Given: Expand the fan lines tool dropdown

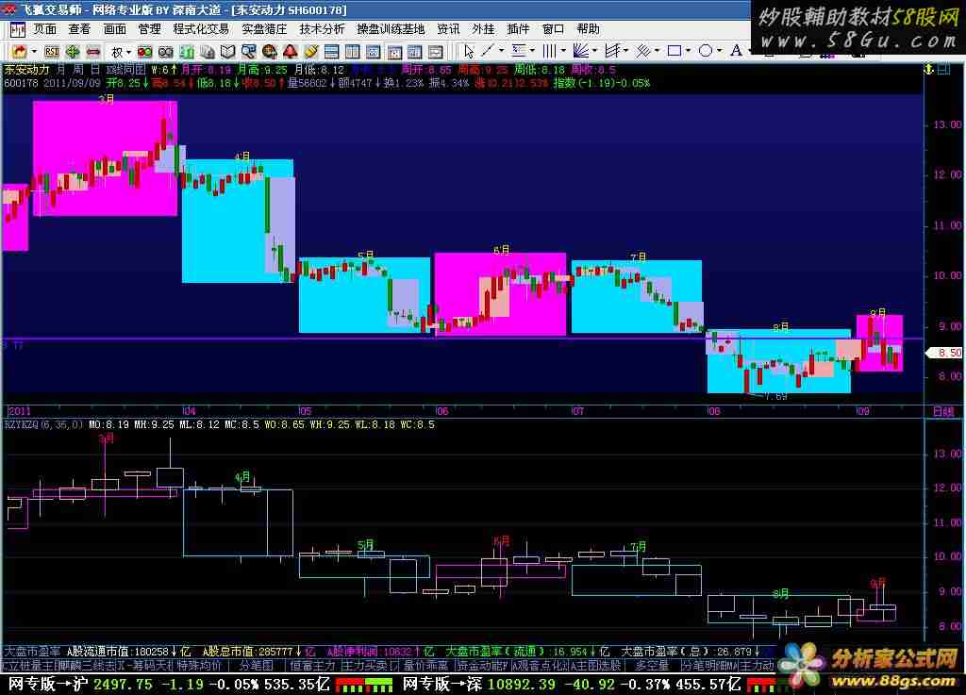Looking at the screenshot, I should pyautogui.click(x=594, y=51).
